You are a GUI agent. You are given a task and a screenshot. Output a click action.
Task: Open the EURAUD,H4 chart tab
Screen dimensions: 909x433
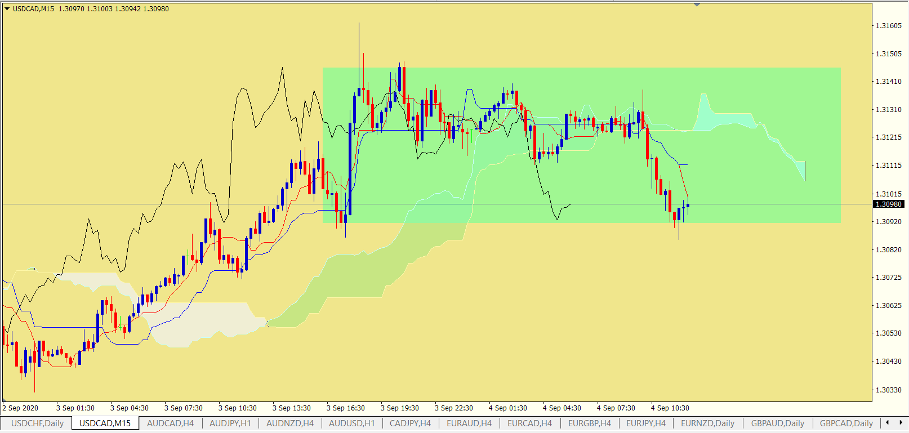click(x=469, y=423)
